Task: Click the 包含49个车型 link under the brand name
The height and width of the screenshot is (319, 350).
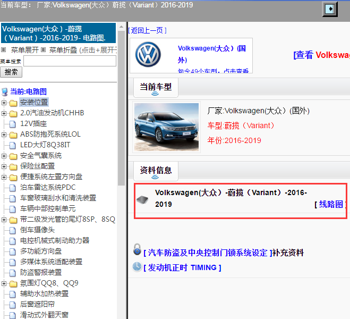Action: (213, 71)
